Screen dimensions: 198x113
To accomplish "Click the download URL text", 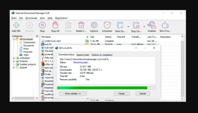I will pyautogui.click(x=84, y=59).
